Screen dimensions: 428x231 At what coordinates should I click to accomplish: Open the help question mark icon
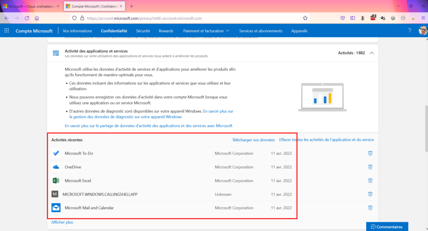coord(410,31)
